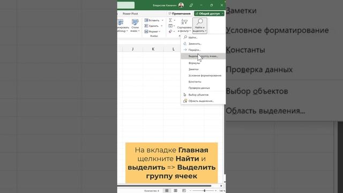Click the AutoSum sigma icon
Image resolution: width=343 pixels, height=193 pixels.
[x=170, y=20]
